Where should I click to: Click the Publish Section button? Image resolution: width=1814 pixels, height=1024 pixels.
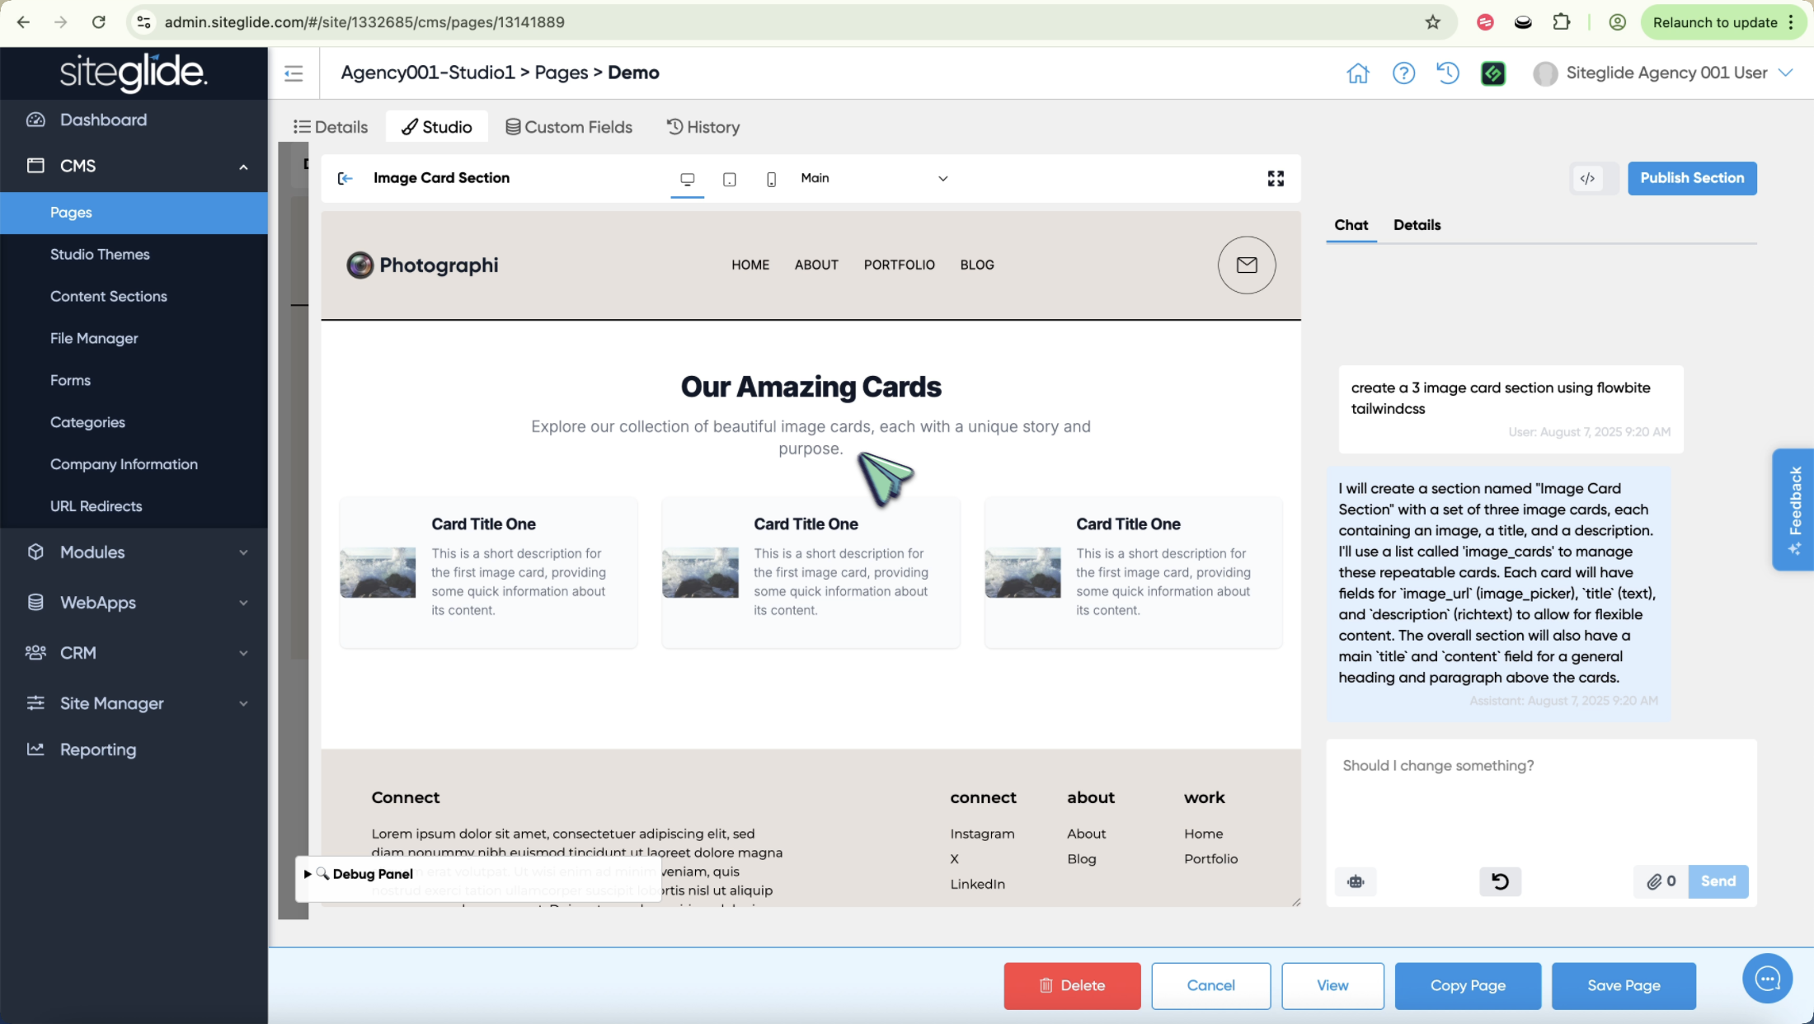[1692, 178]
